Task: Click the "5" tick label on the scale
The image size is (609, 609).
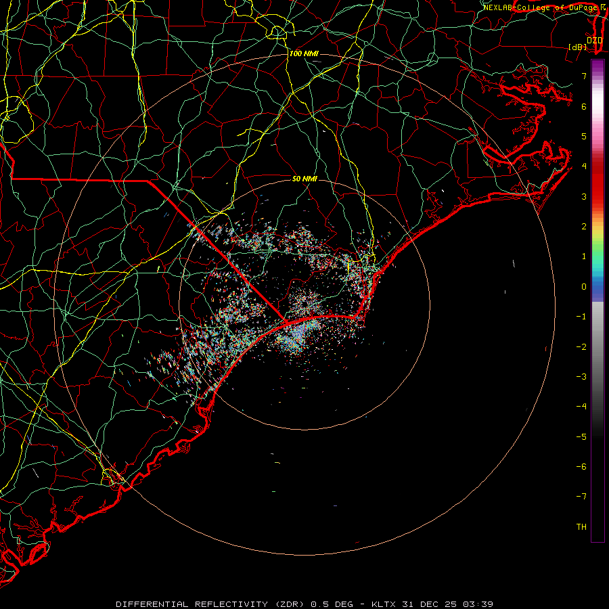Action: (x=584, y=136)
